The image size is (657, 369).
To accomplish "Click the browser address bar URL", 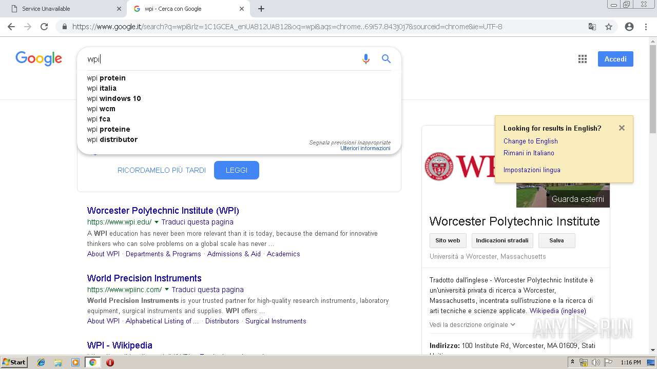I will pyautogui.click(x=287, y=27).
